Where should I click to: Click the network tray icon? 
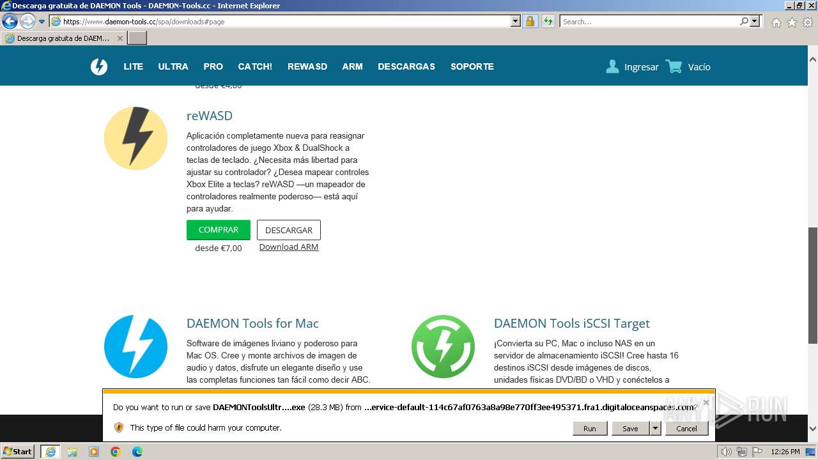[x=742, y=452]
